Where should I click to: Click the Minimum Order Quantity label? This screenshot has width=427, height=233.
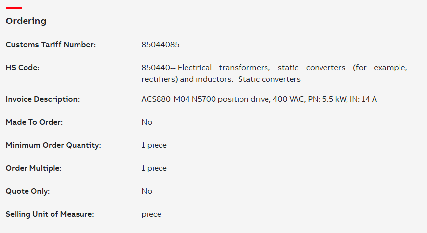coord(53,145)
